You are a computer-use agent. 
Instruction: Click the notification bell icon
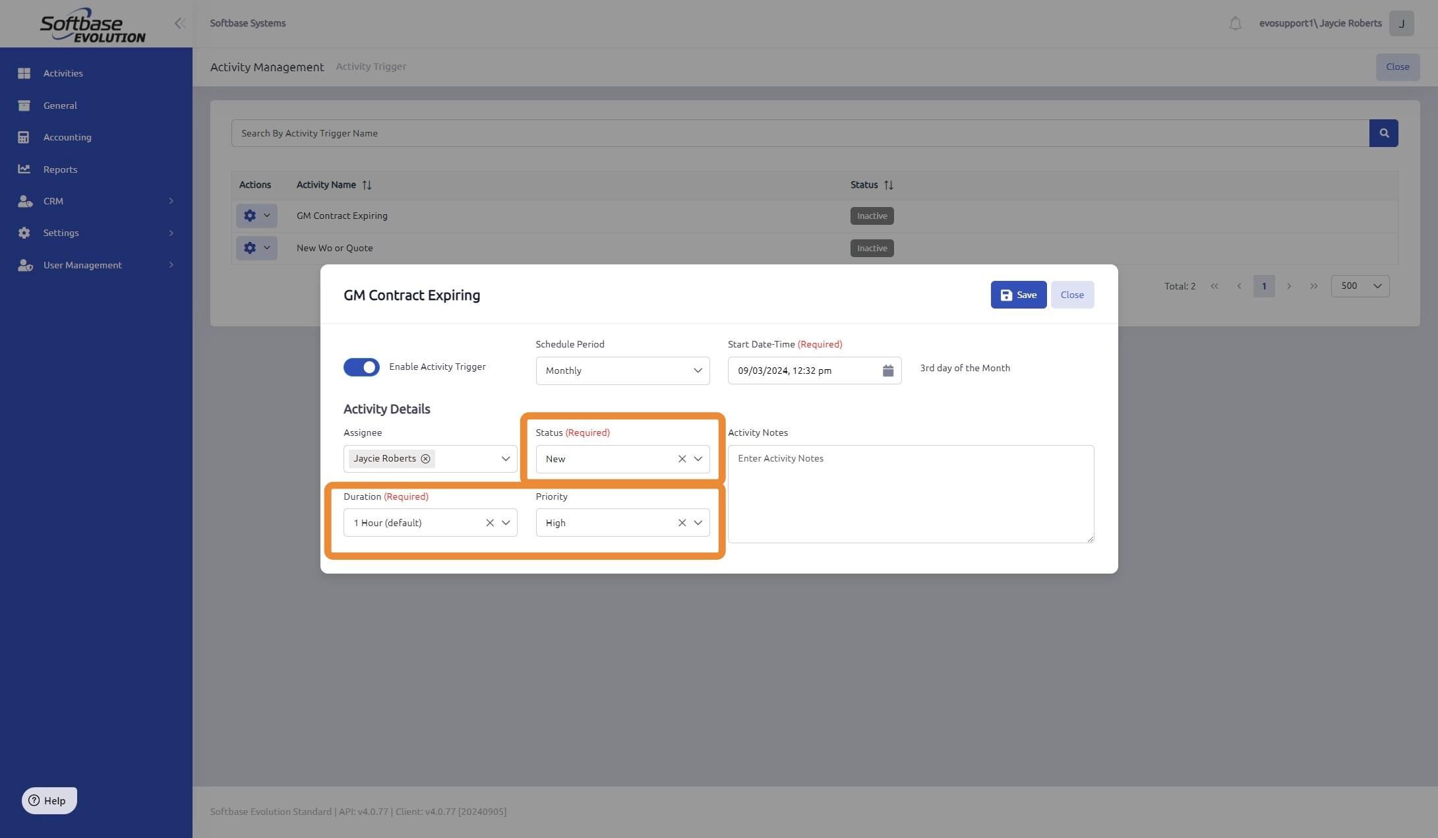(1235, 24)
